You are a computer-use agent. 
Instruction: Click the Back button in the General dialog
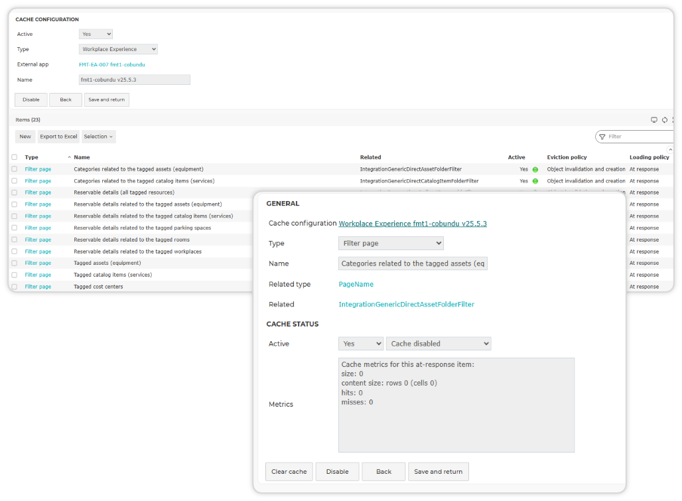pos(383,472)
